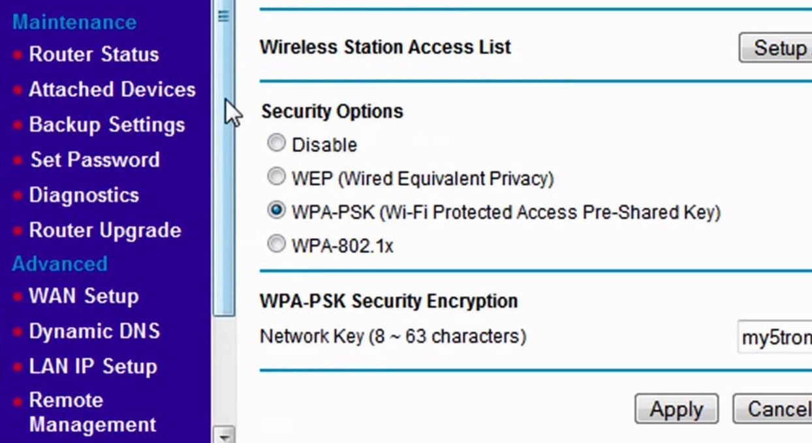Open Dynamic DNS settings
Image resolution: width=812 pixels, height=443 pixels.
[x=94, y=331]
